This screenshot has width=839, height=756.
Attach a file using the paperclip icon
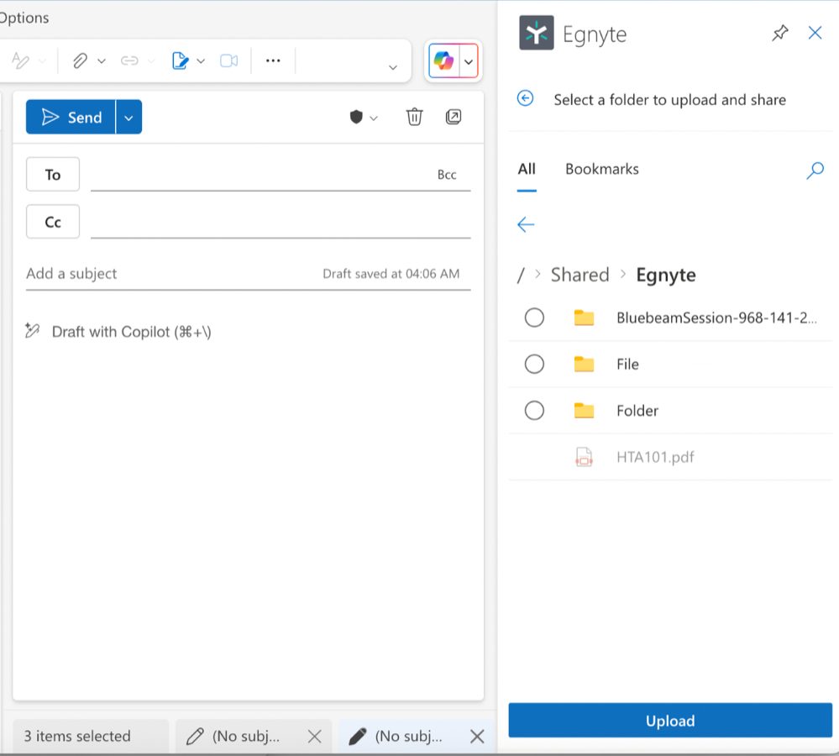pyautogui.click(x=80, y=60)
